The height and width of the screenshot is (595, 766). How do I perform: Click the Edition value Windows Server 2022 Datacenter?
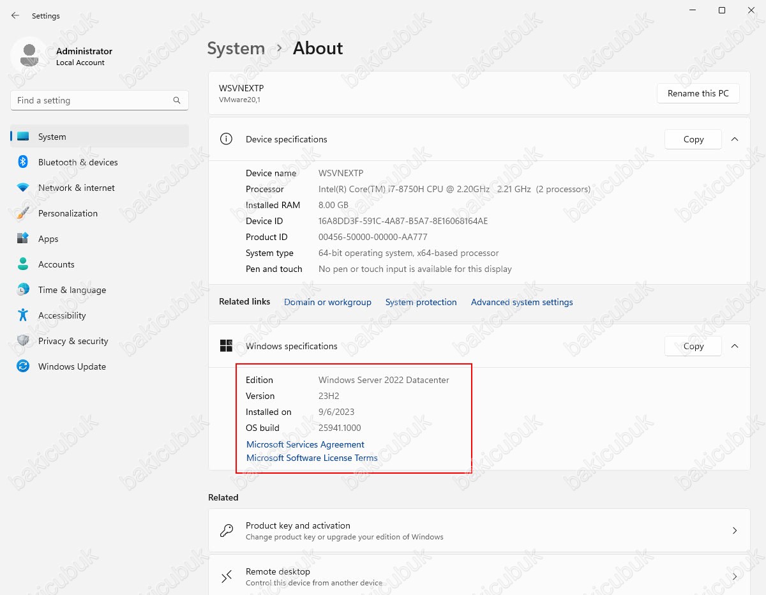pyautogui.click(x=384, y=380)
